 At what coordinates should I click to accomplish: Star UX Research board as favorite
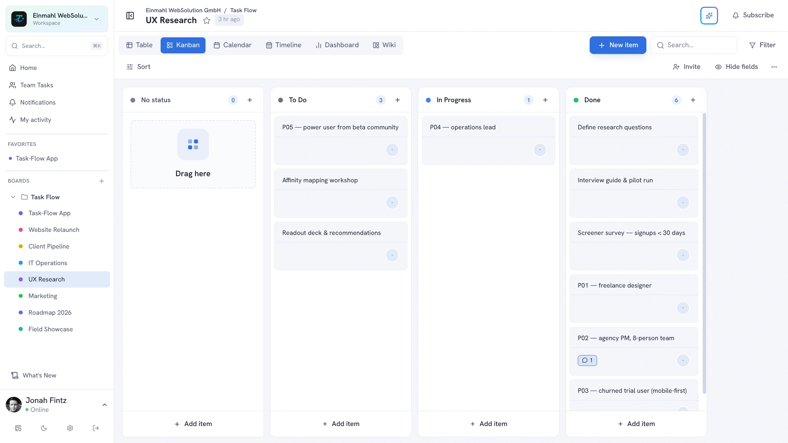click(207, 20)
